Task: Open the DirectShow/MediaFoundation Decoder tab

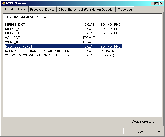Action: [x=86, y=10]
